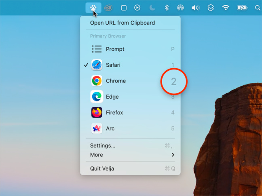Quit Velja from the menu
Viewport: 262px width, 196px height.
pyautogui.click(x=130, y=169)
